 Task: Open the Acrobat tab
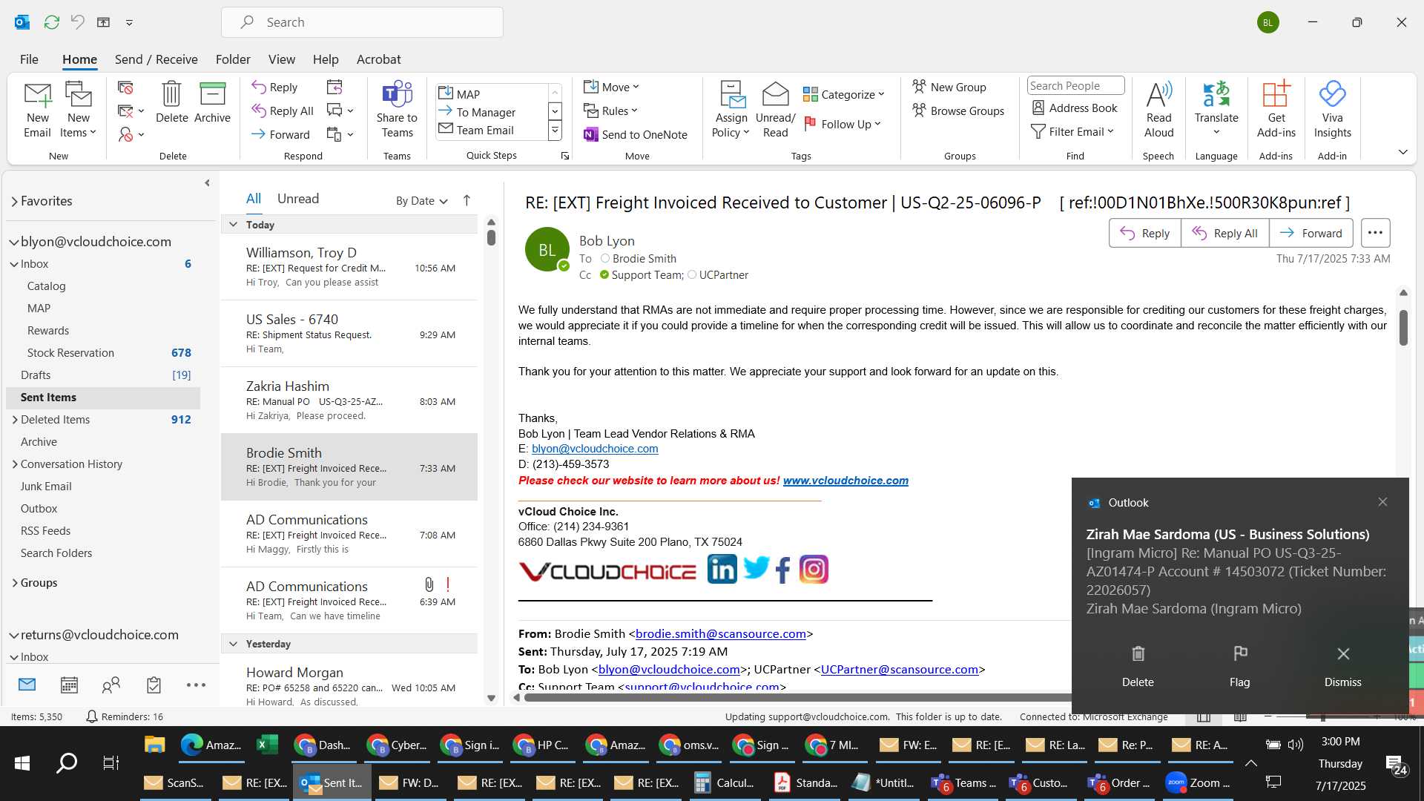(x=378, y=59)
